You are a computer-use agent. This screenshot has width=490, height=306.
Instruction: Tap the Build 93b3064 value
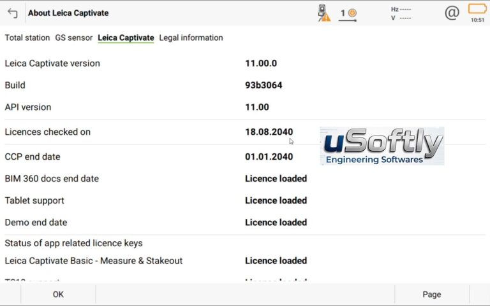(x=264, y=85)
